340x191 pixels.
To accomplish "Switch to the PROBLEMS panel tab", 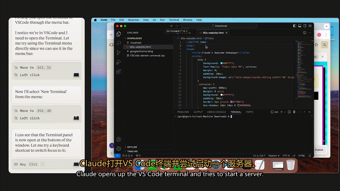I will 183,112.
